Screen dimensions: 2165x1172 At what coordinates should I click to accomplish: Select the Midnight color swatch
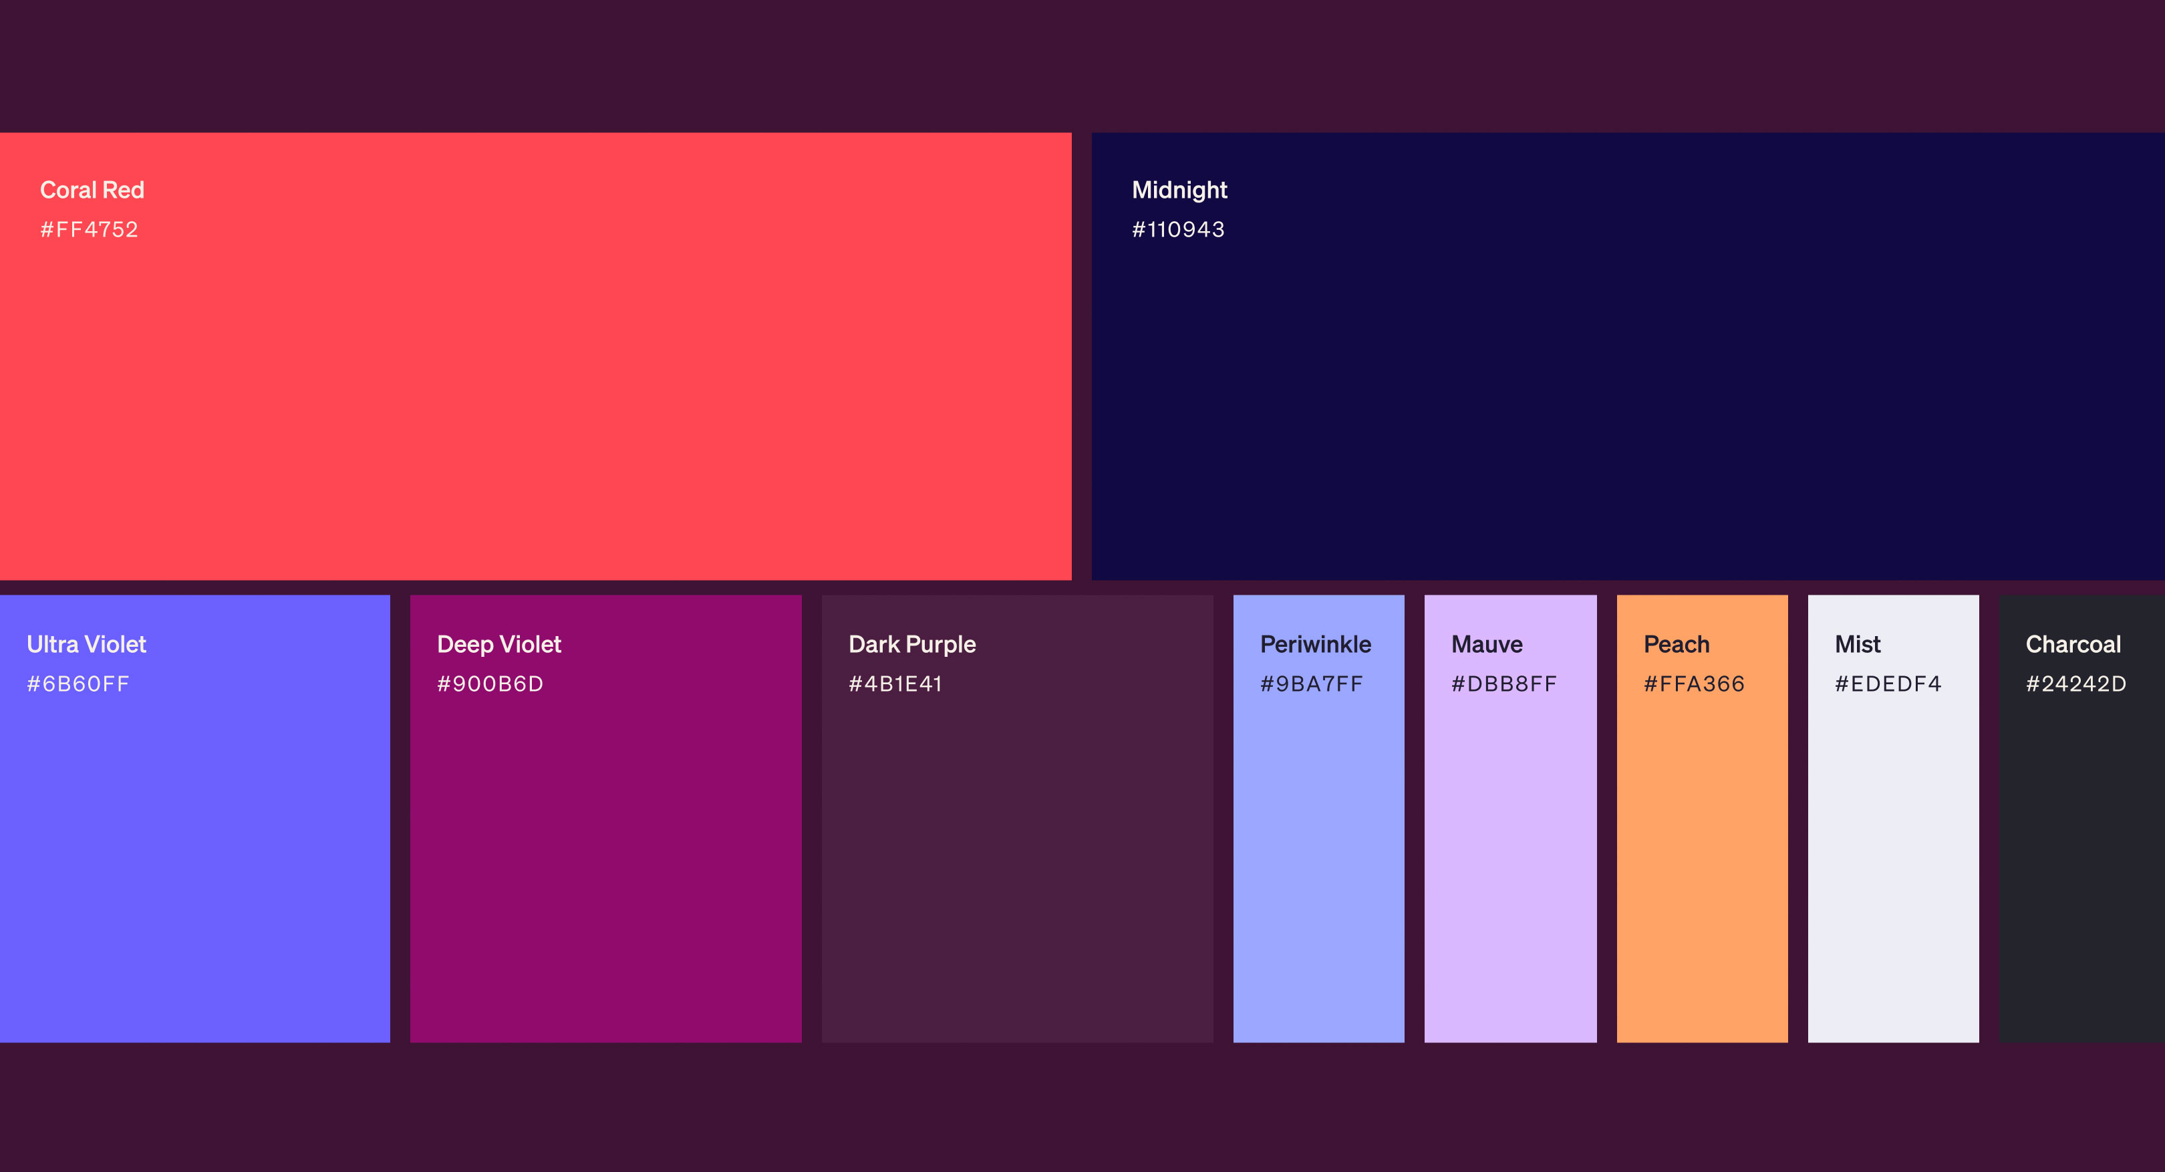click(x=1628, y=356)
